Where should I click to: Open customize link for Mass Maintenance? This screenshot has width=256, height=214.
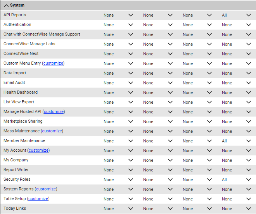(52, 131)
